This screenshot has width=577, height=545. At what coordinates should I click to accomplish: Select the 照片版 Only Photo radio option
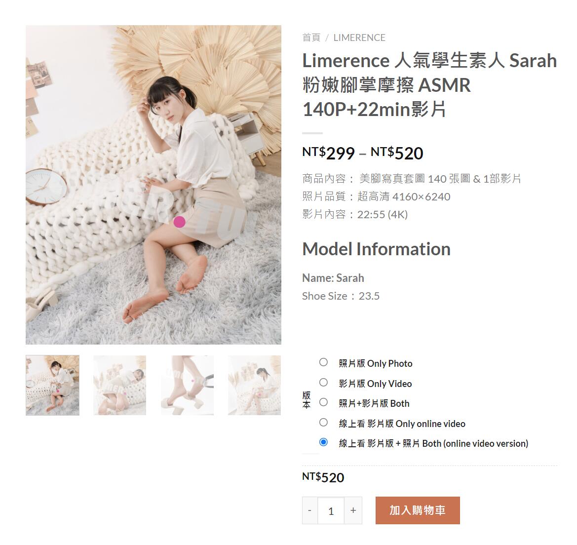[x=323, y=362]
